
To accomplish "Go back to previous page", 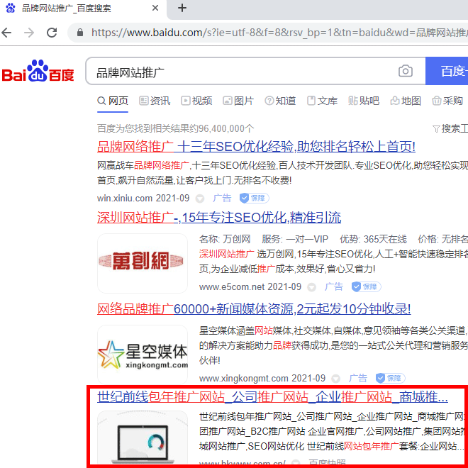I will tap(6, 32).
